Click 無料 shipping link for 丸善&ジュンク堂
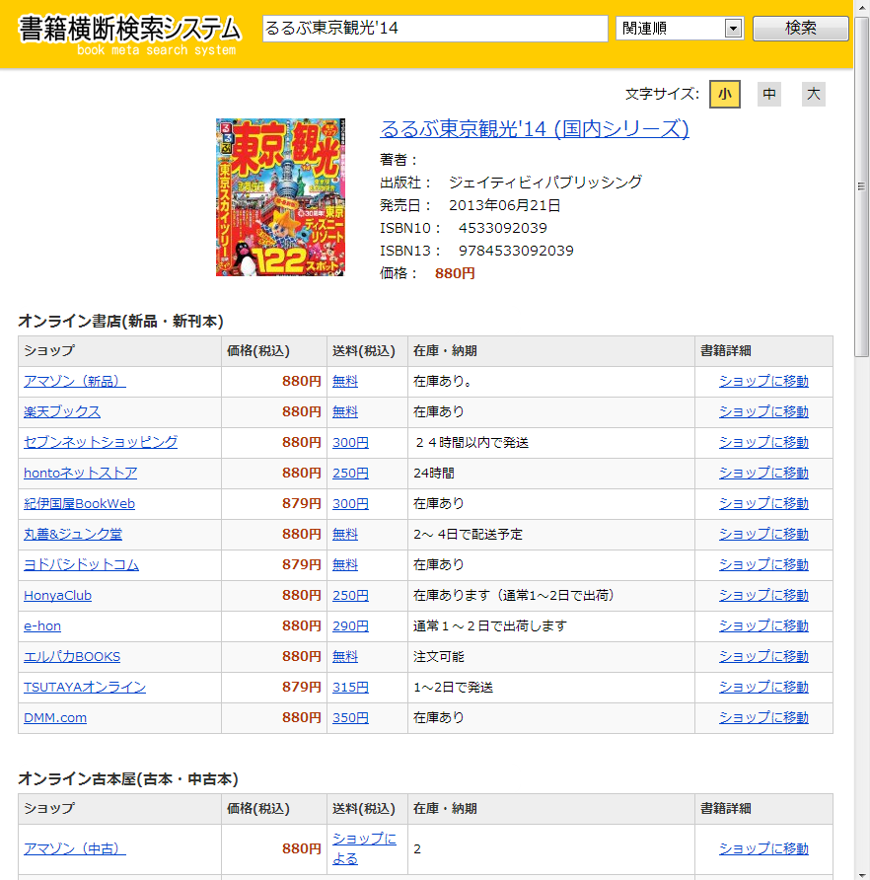Screen dimensions: 870x880 tap(345, 534)
